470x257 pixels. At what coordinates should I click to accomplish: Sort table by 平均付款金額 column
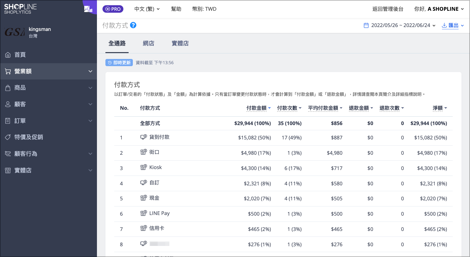(x=325, y=108)
